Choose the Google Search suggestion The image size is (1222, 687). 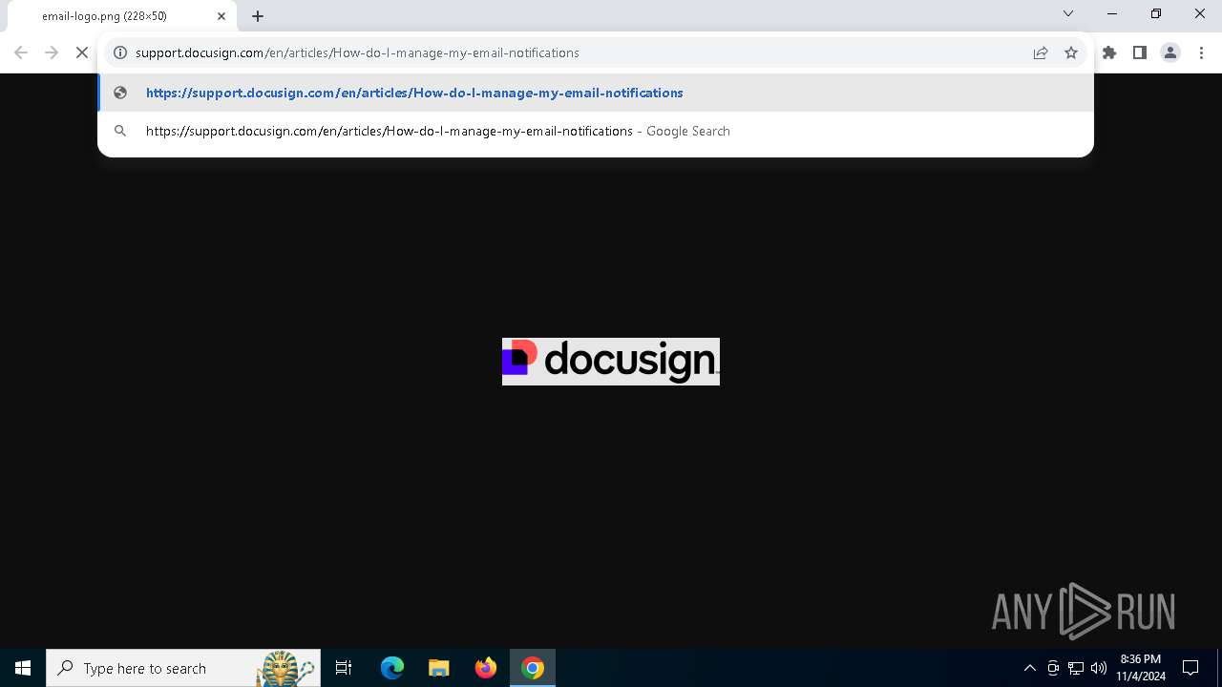(596, 131)
